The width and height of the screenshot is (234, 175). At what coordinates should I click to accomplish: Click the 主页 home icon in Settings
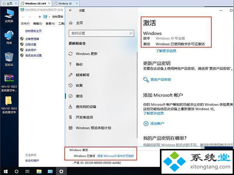(x=71, y=23)
